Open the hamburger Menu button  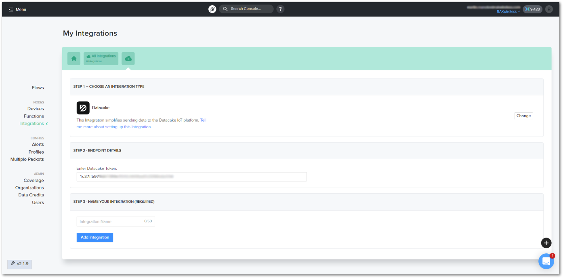[x=17, y=9]
